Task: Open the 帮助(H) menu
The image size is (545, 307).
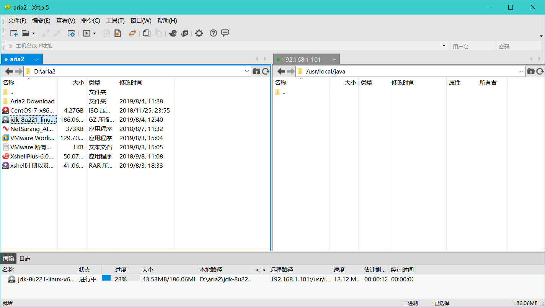Action: coord(167,21)
